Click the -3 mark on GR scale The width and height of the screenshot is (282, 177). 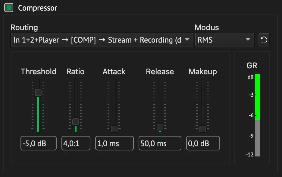[x=251, y=95]
